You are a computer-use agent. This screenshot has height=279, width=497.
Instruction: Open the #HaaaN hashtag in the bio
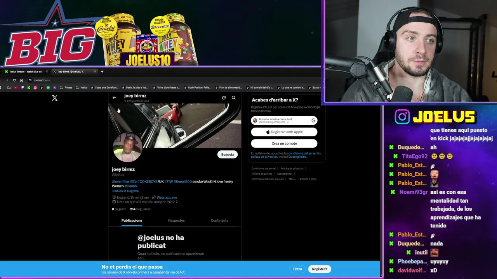[131, 186]
